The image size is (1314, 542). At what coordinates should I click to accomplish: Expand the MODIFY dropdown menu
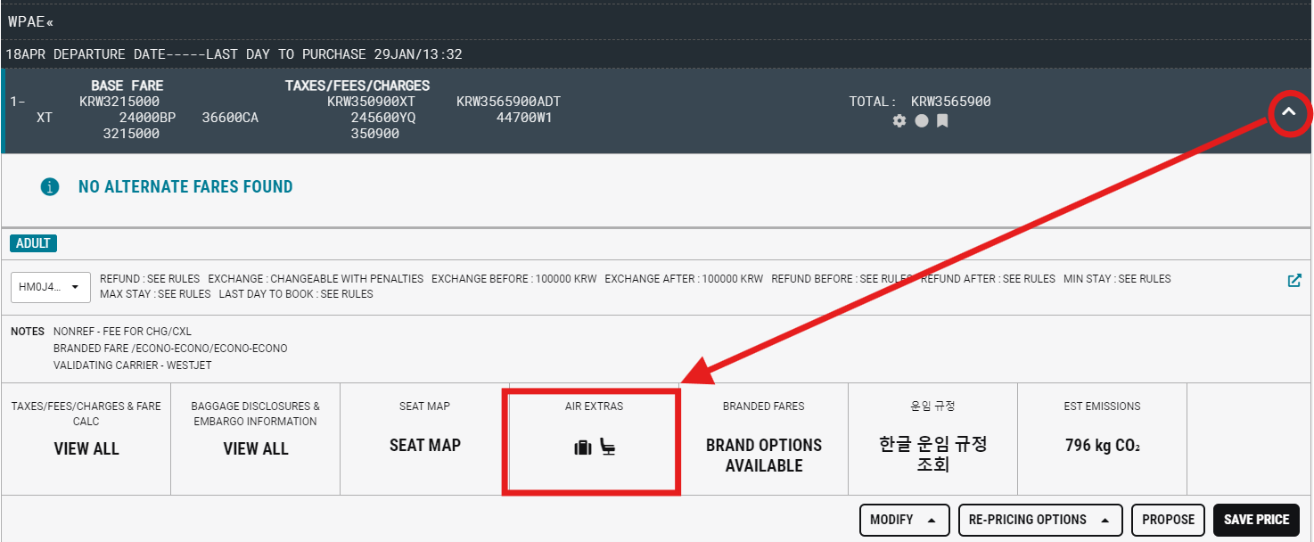903,520
